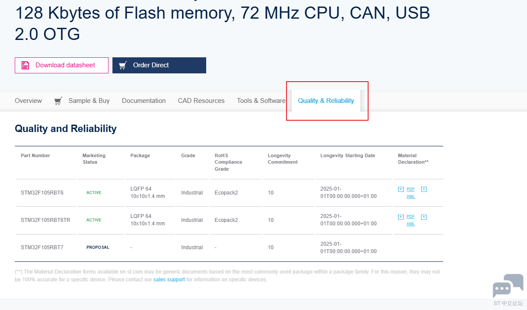Open the PDF declaration for STM32F105RBT6TR

(411, 217)
